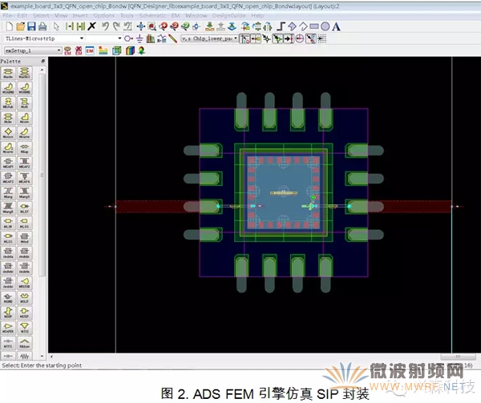Insert ground symbol from the toolbar

pos(139,38)
